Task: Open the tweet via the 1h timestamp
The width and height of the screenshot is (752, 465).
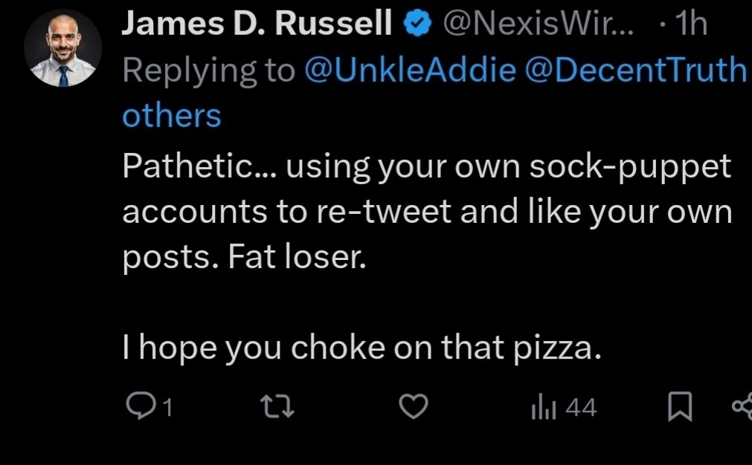Action: pos(690,26)
